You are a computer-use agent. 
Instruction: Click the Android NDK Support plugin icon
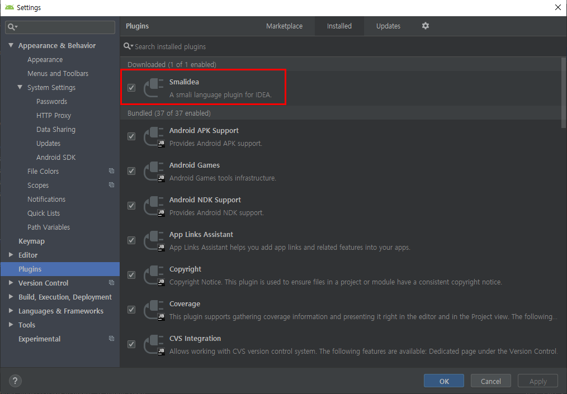point(154,206)
